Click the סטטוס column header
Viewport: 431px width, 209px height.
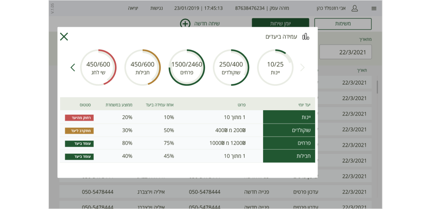tap(85, 105)
